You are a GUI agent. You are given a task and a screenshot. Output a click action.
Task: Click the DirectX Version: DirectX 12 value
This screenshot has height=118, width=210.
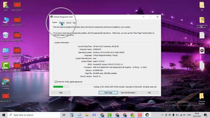coord(97,76)
